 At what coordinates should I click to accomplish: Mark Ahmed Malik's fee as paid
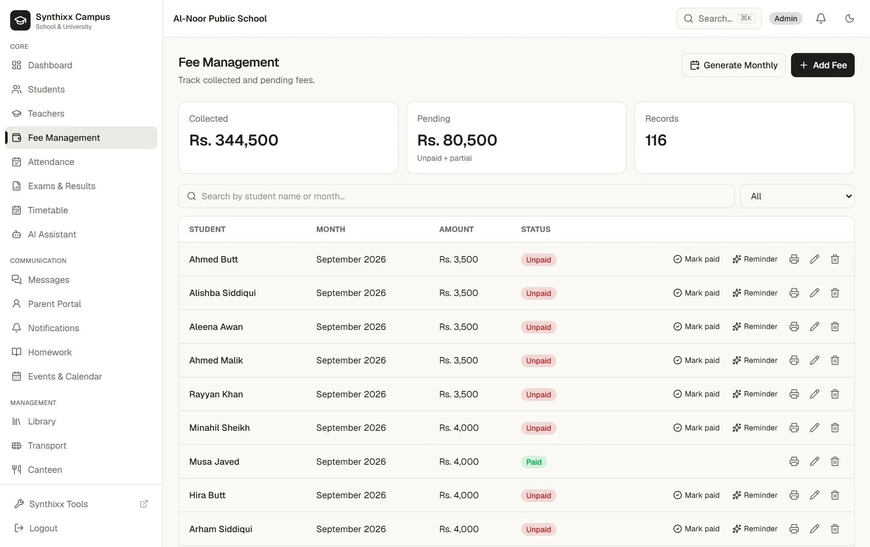(x=696, y=360)
